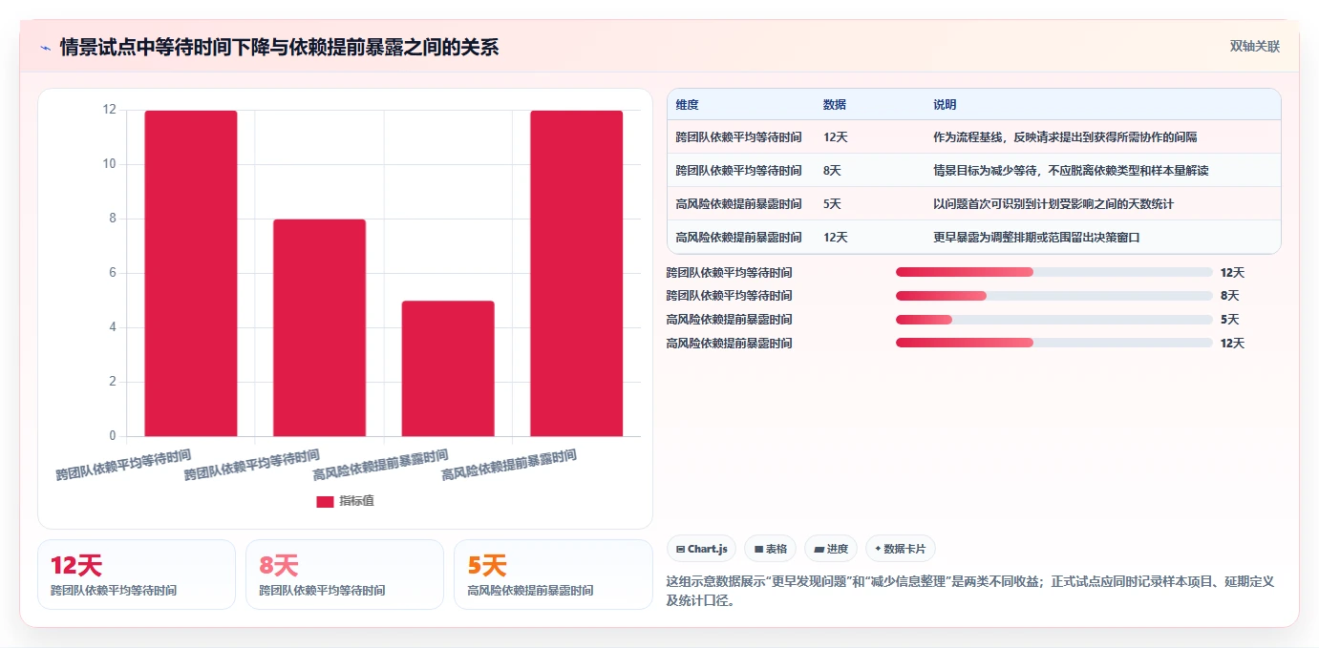Viewport: 1319px width, 648px height.
Task: Click the panel title 情景试点中等待时间下降与依赖提前暴露之间的关系
Action: pos(279,48)
